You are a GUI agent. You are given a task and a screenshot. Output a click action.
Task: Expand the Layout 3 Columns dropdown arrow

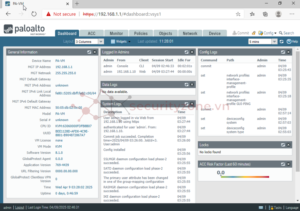coord(101,41)
